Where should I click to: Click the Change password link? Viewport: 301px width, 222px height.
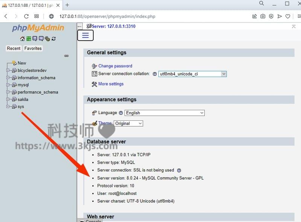coord(115,66)
